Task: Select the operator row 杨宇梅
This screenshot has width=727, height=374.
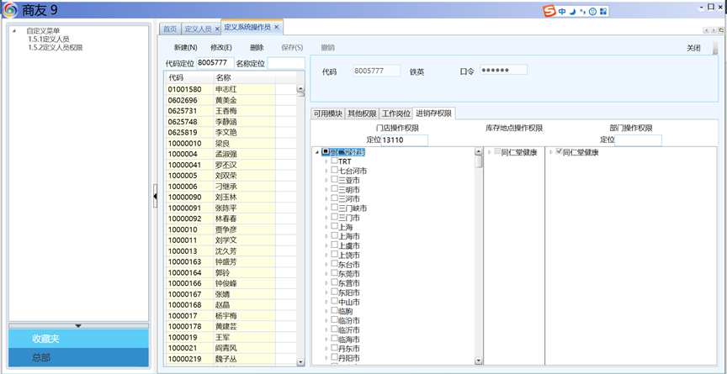Action: [231, 316]
